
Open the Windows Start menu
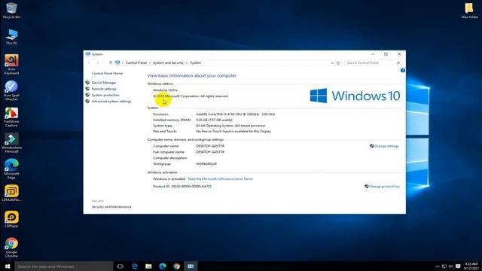[x=8, y=266]
